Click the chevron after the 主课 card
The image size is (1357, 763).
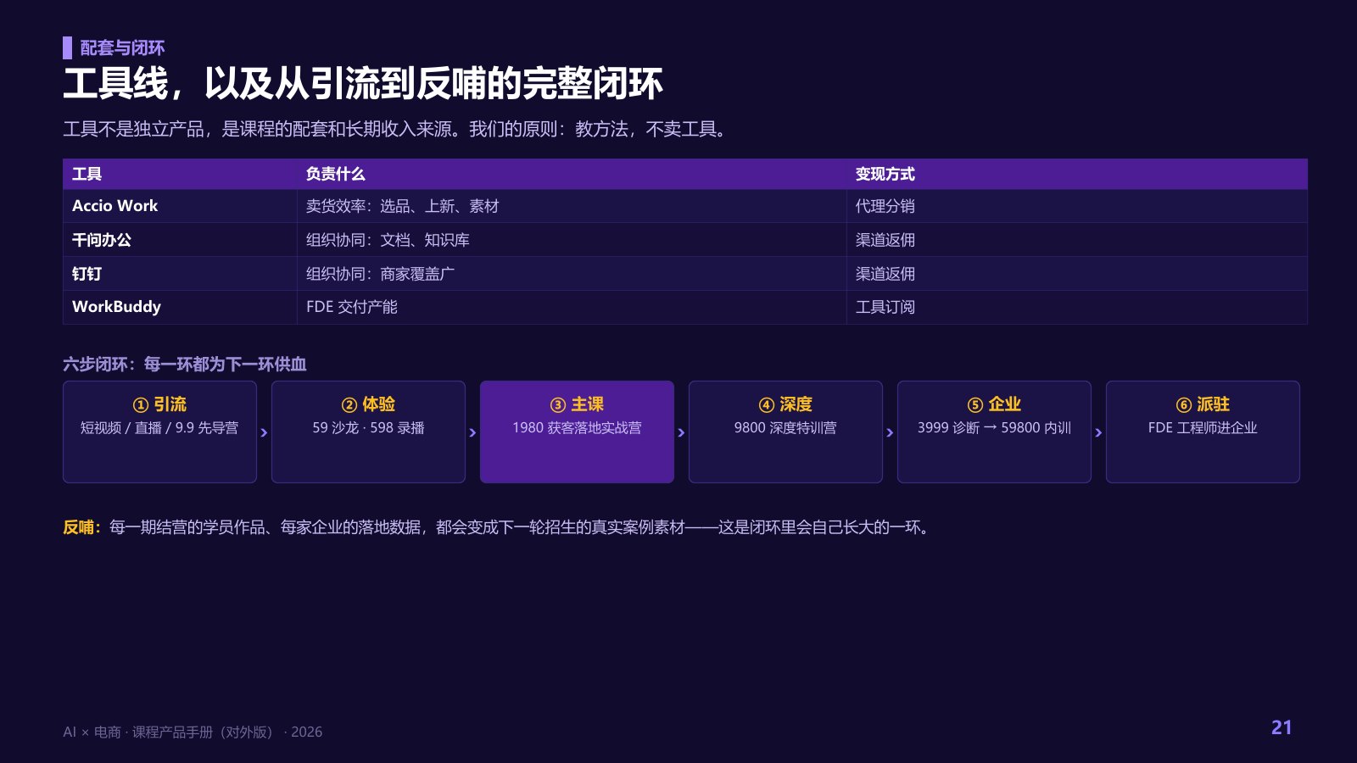click(681, 432)
